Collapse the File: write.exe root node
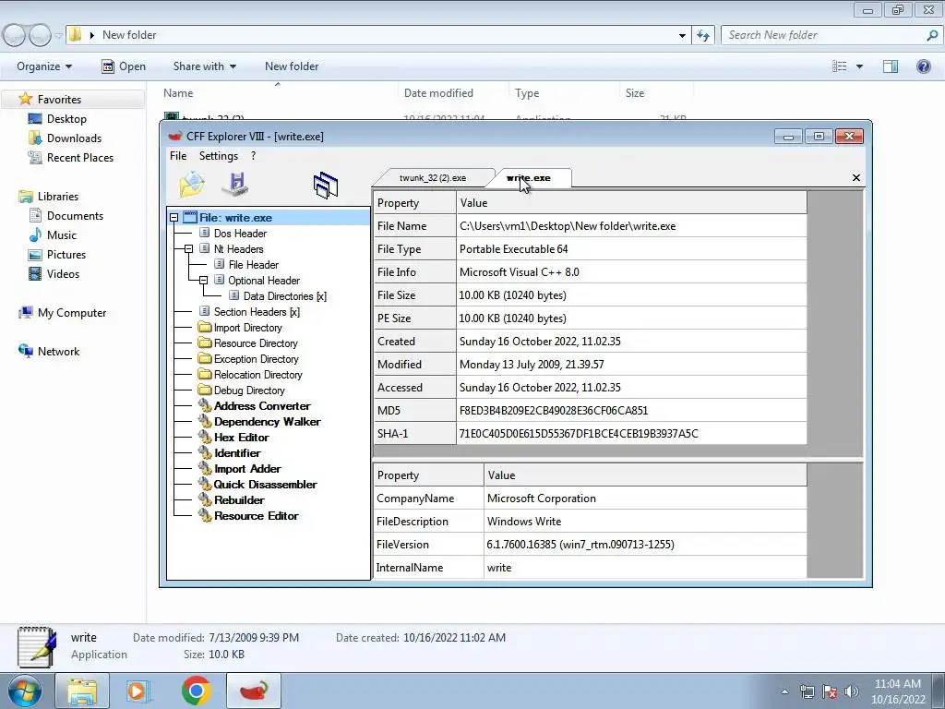The image size is (945, 709). pos(174,218)
